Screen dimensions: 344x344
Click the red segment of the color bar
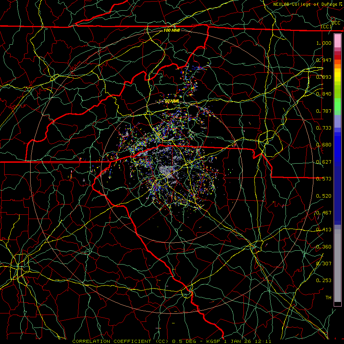pos(338,57)
